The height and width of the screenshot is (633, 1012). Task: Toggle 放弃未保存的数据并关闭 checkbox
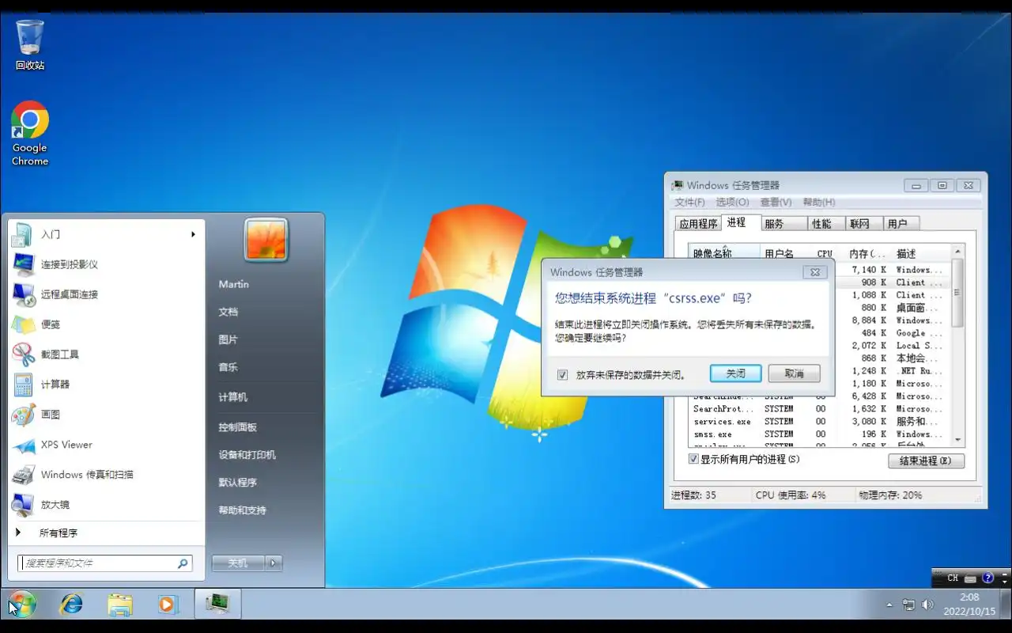[562, 374]
